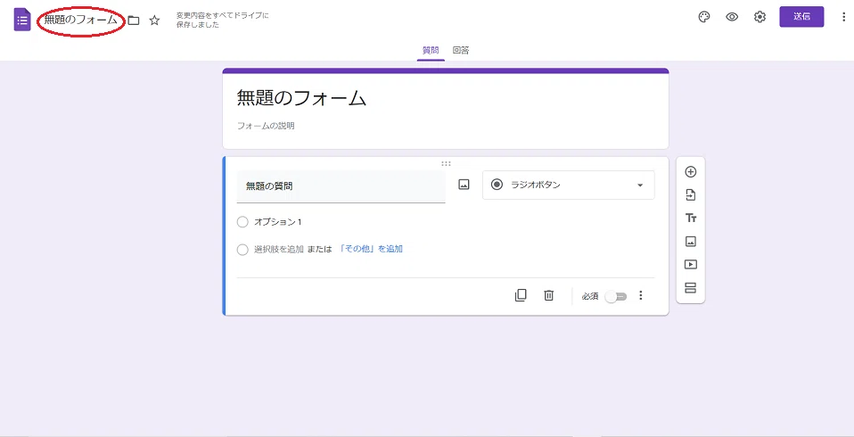Click the 送信 send button

click(x=801, y=17)
